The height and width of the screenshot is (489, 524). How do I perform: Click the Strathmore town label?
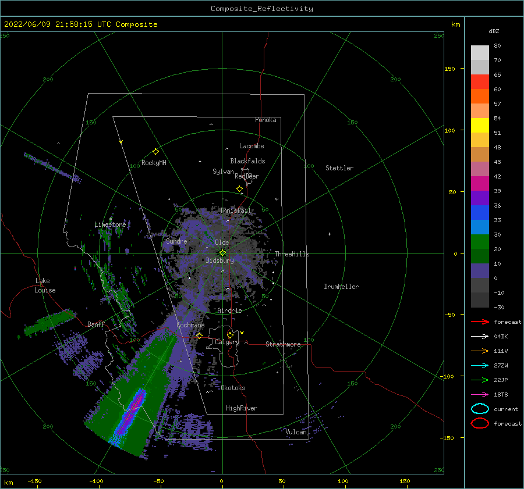283,344
